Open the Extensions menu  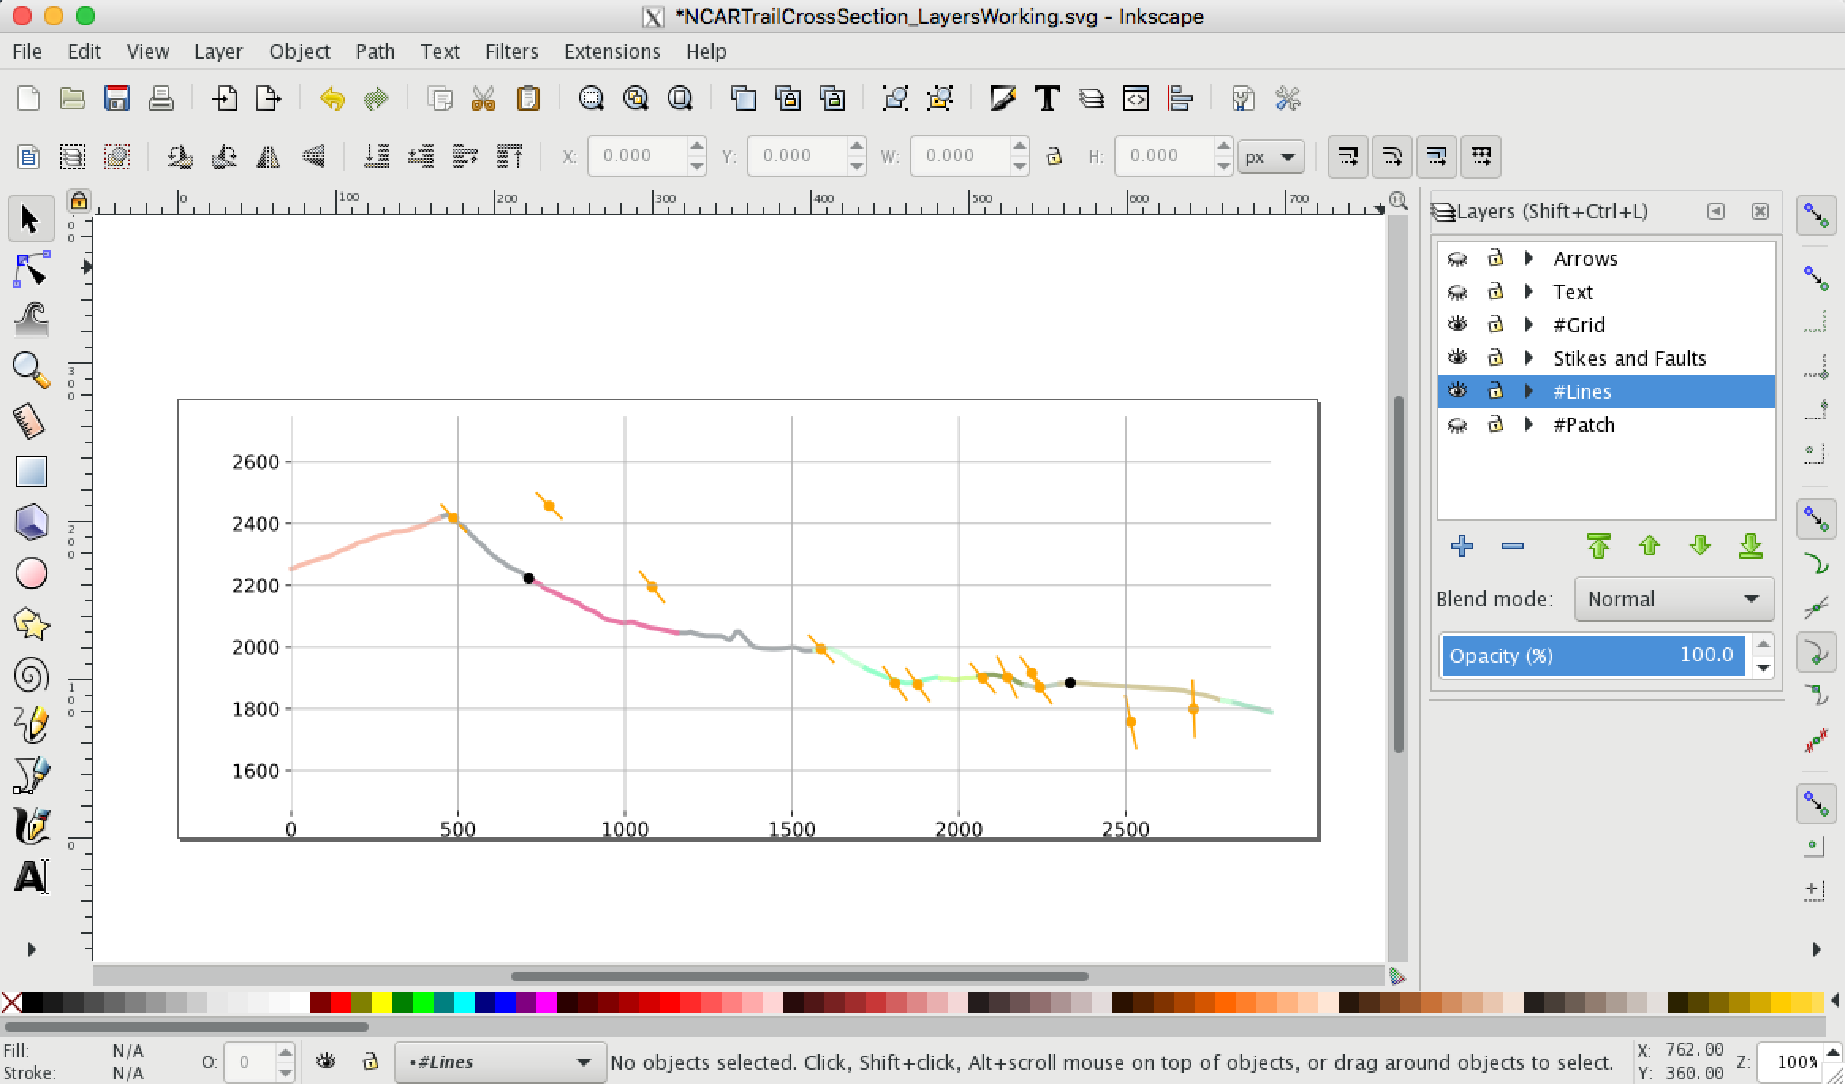(x=612, y=51)
